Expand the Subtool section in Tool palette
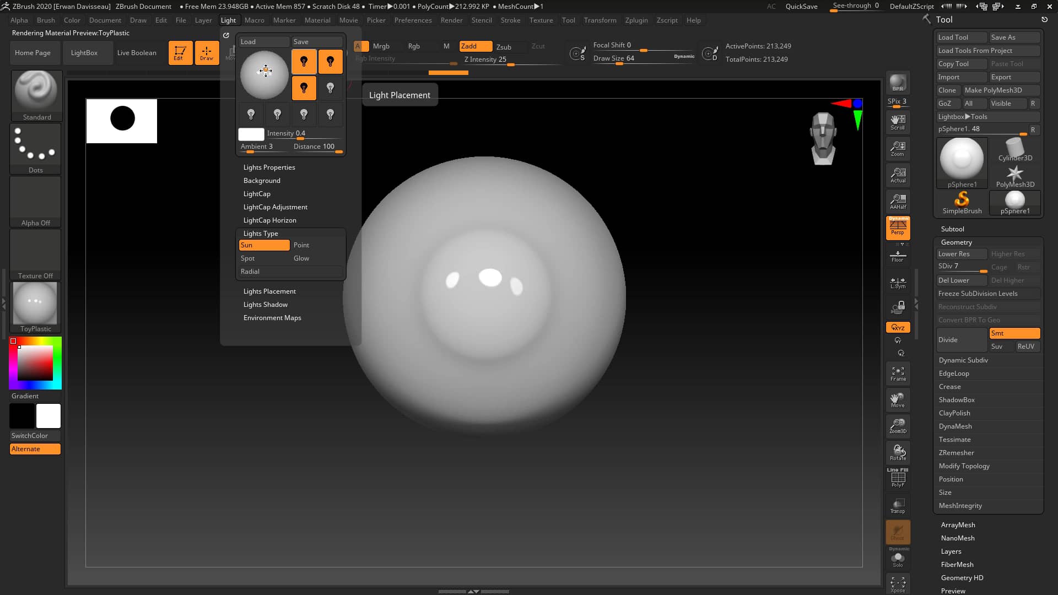The width and height of the screenshot is (1058, 595). coord(953,229)
